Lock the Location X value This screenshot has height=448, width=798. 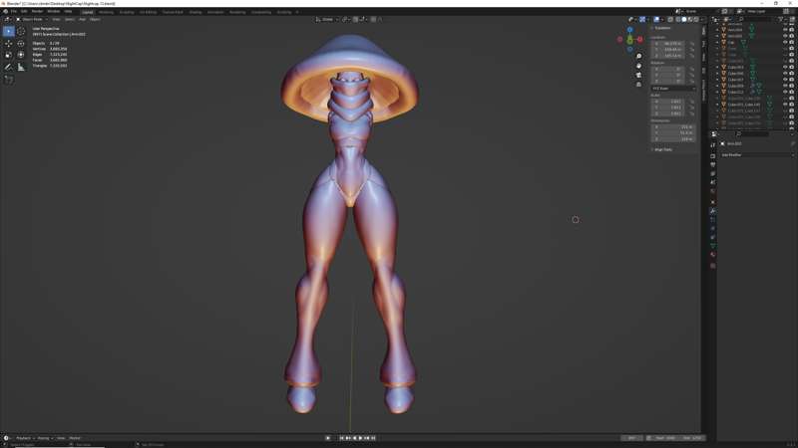[692, 44]
